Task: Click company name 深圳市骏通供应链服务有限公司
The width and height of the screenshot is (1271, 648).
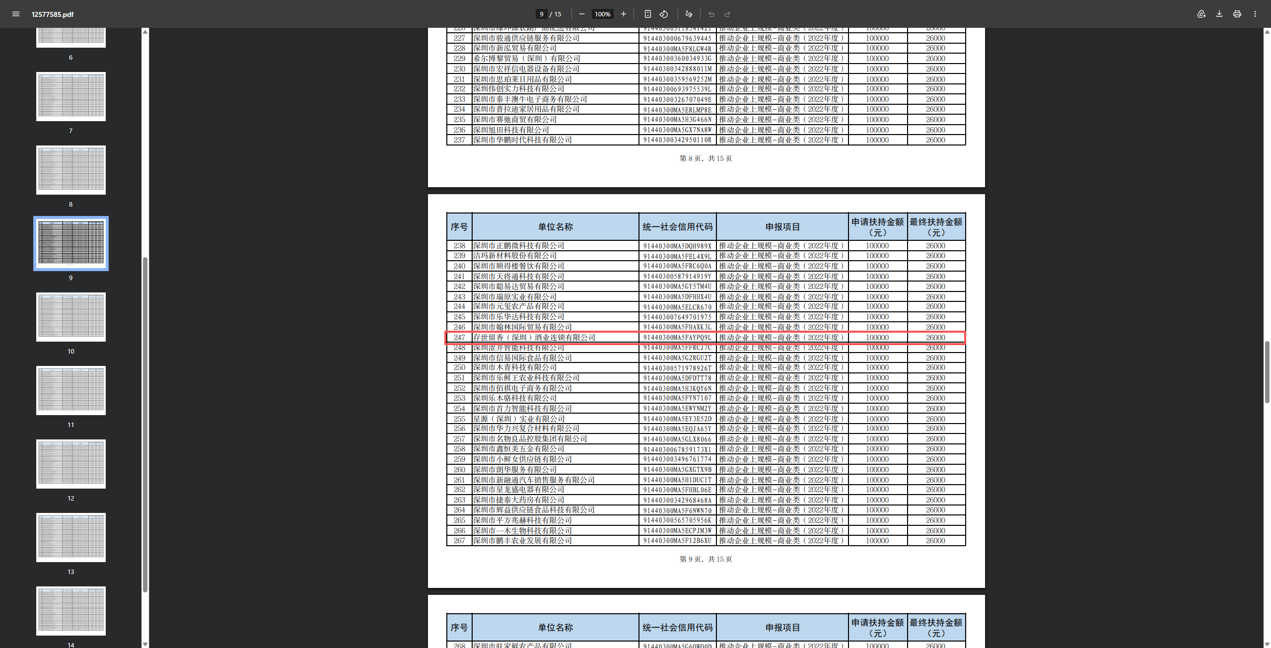Action: point(526,38)
